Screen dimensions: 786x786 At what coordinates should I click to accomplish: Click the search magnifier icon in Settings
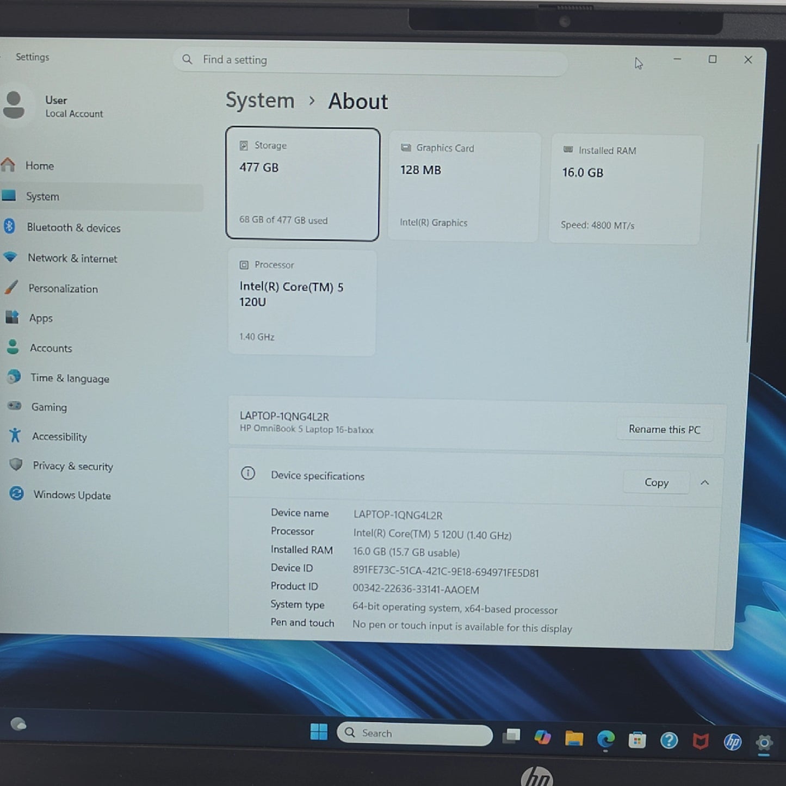pyautogui.click(x=187, y=59)
